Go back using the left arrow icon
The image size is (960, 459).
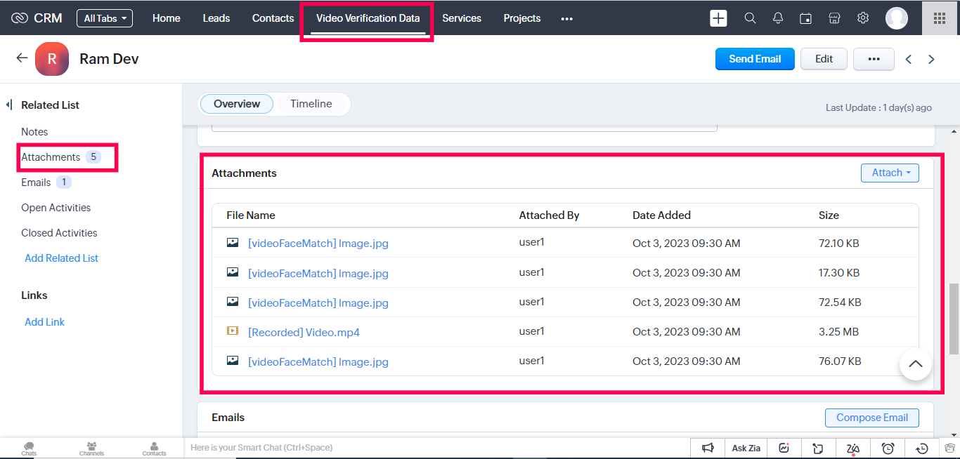pyautogui.click(x=22, y=58)
